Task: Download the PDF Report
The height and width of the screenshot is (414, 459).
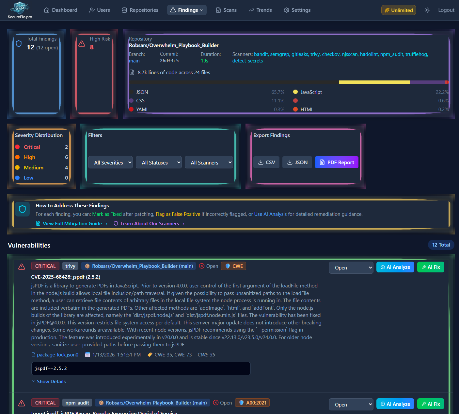Action: click(337, 162)
